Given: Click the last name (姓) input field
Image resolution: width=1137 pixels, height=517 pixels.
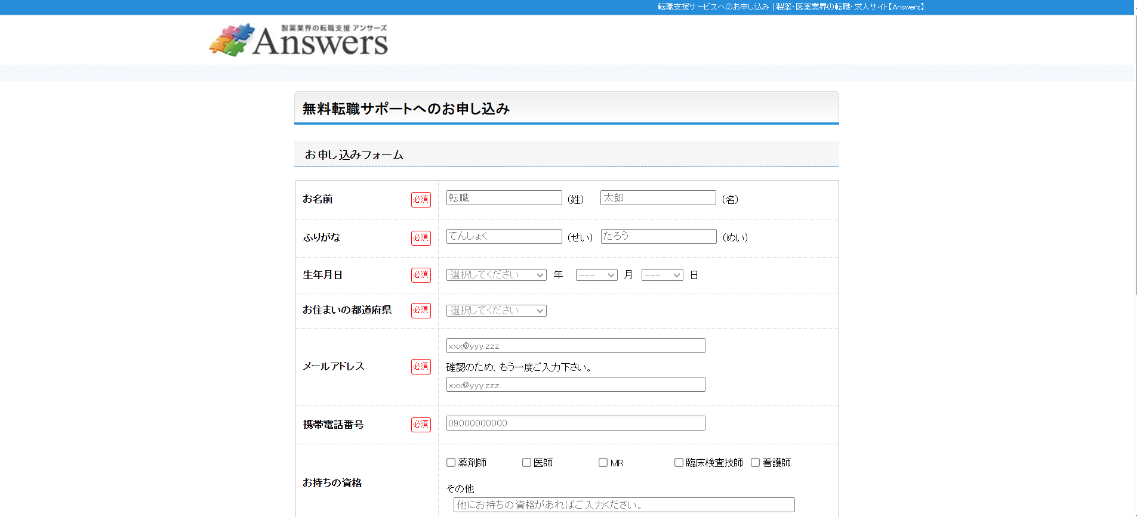Looking at the screenshot, I should click(x=504, y=198).
